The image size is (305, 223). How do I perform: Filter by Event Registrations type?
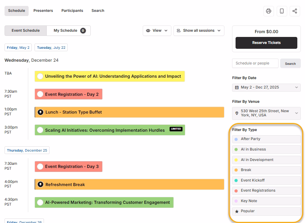coord(266,191)
